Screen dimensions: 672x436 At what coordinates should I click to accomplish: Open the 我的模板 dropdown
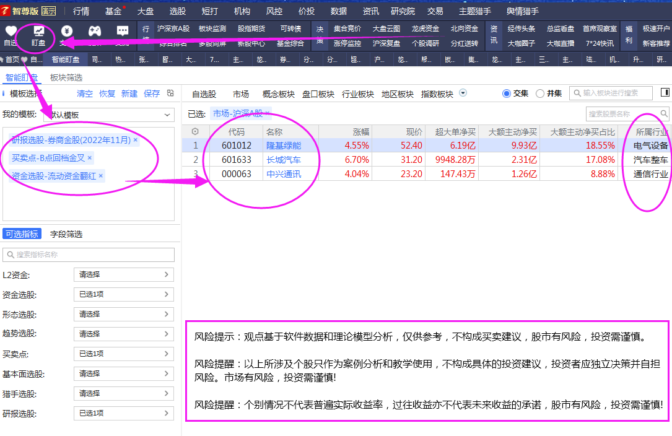point(109,115)
